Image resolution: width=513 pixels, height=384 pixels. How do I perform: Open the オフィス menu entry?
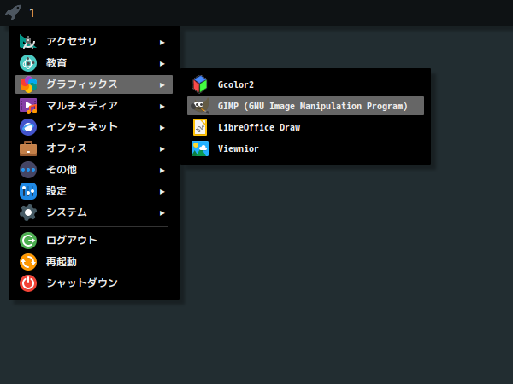(94, 148)
